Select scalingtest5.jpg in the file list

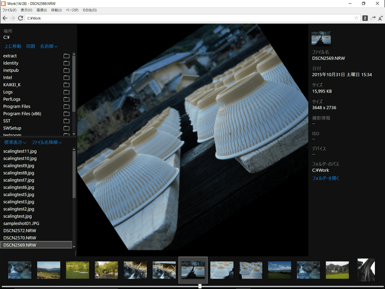tap(18, 194)
